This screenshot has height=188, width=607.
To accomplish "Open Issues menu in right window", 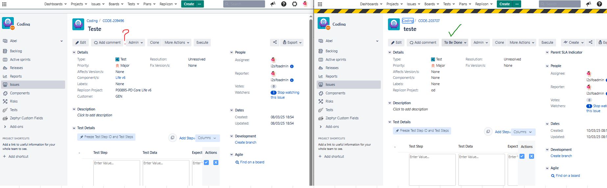I will (x=414, y=4).
